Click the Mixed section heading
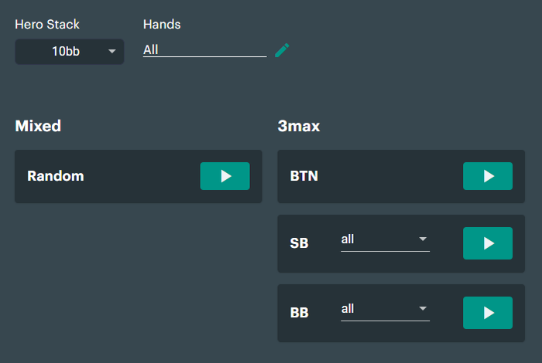The height and width of the screenshot is (363, 542). coord(38,126)
